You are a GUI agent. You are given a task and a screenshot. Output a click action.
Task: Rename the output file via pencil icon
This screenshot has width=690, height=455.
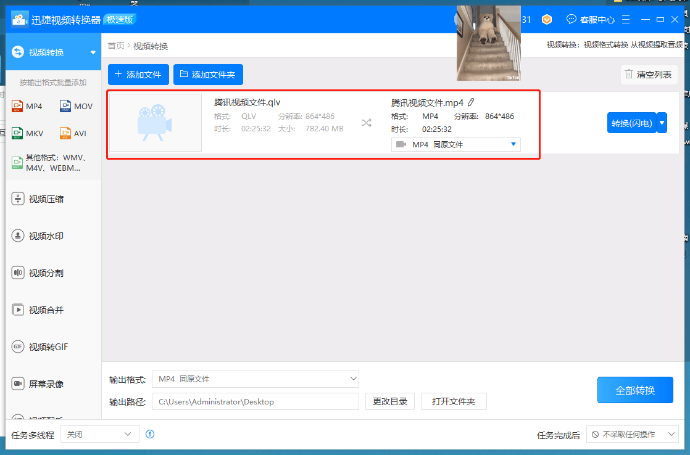coord(471,102)
